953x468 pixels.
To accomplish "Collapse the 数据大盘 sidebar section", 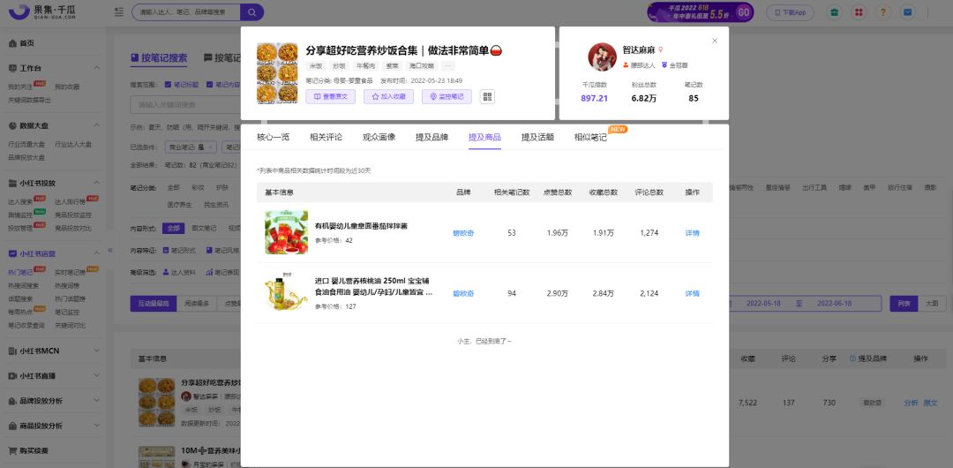I will point(97,125).
